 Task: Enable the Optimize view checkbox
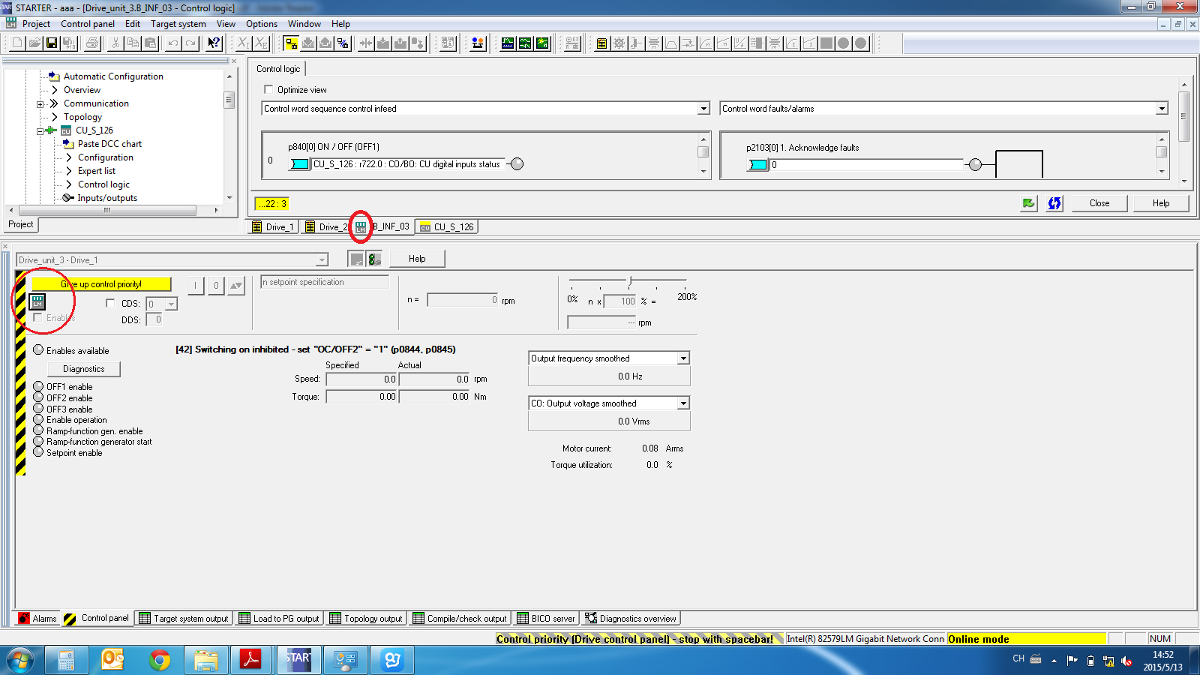268,90
